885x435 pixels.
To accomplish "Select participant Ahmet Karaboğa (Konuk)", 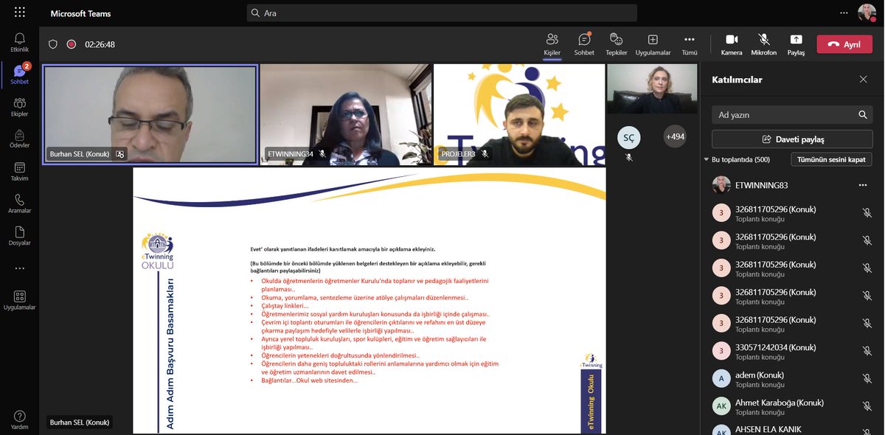I will pyautogui.click(x=792, y=406).
